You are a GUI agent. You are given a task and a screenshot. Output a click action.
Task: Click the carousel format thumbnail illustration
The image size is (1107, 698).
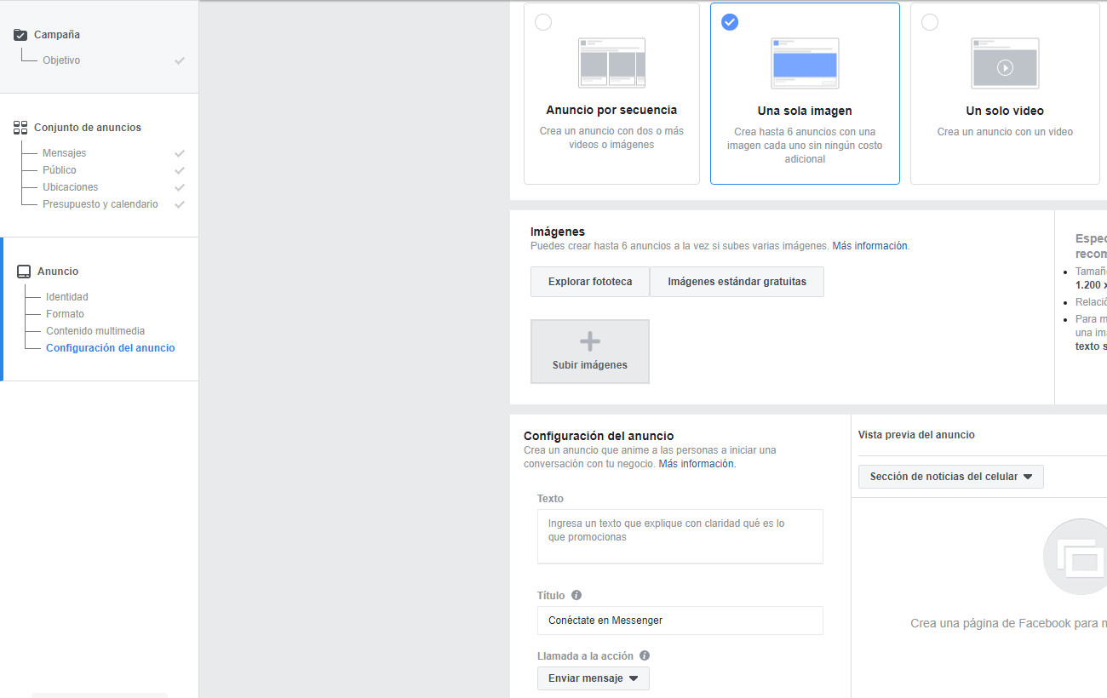(611, 63)
